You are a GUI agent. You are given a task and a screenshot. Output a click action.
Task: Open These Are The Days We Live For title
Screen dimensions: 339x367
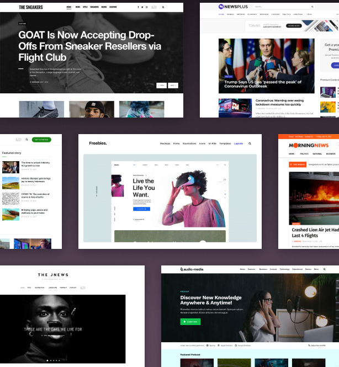tap(53, 329)
